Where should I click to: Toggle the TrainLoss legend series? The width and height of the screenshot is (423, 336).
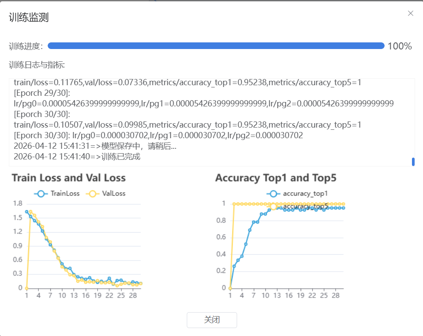click(57, 193)
